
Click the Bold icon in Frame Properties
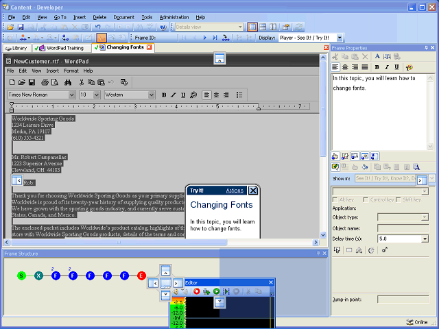coord(377,67)
